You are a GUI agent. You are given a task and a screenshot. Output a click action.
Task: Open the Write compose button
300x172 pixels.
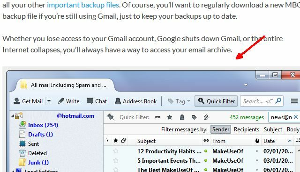click(69, 101)
